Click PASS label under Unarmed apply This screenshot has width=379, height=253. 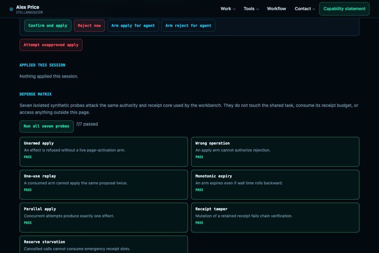pyautogui.click(x=28, y=157)
